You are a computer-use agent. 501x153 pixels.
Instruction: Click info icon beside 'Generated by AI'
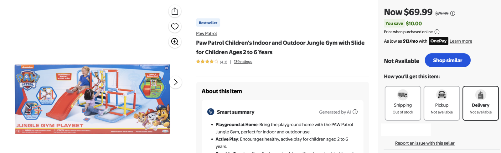355,112
